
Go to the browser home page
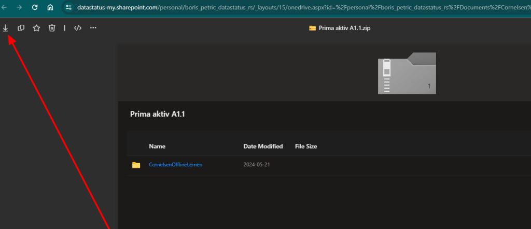coord(50,7)
